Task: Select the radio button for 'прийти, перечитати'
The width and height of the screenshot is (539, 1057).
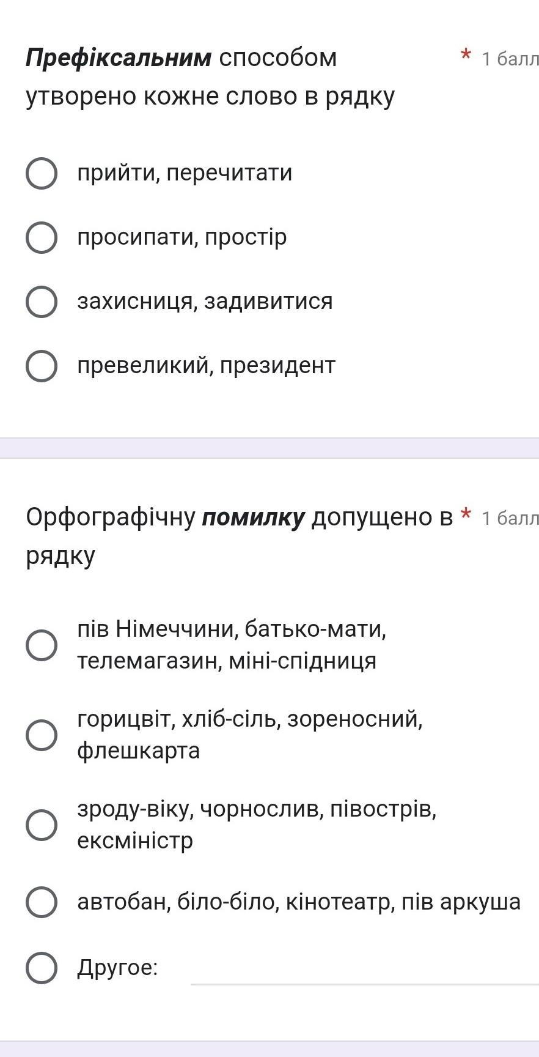Action: [42, 174]
